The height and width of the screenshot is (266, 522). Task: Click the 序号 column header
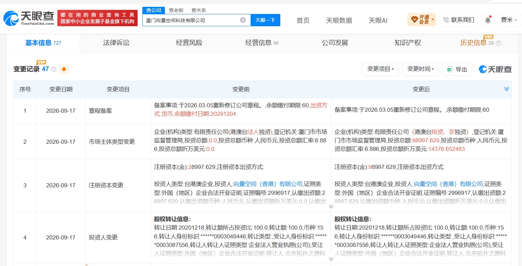[x=25, y=89]
